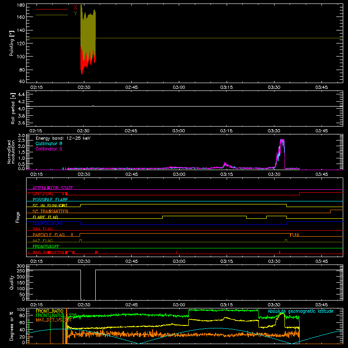Click the BAD_PACKETS spike near 03:00
Image resolution: width=348 pixels, height=348 pixels.
pyautogui.click(x=176, y=252)
